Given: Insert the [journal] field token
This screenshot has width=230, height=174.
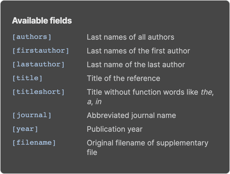Looking at the screenshot, I should pos(32,115).
